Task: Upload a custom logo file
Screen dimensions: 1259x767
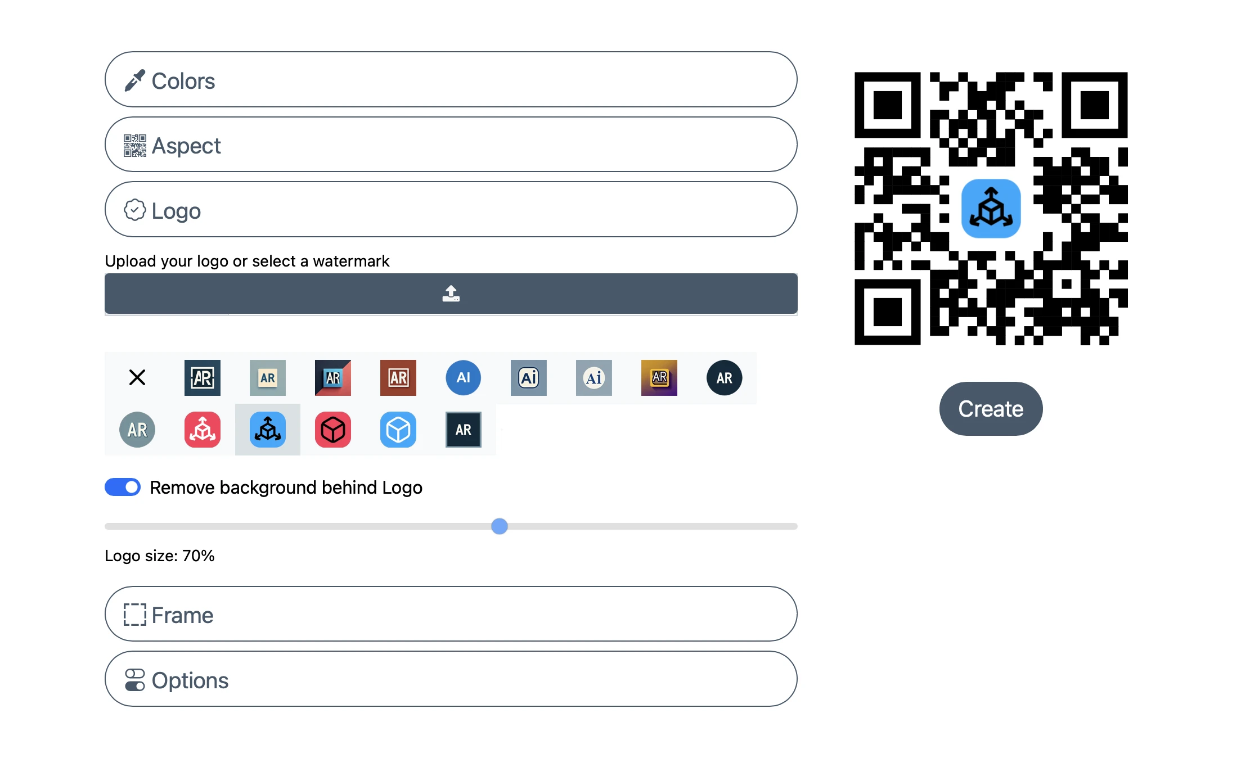Action: click(451, 293)
